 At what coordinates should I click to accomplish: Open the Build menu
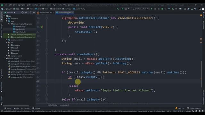pos(49,5)
